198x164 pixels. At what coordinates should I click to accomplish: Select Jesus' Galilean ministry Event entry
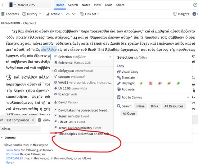[78, 128]
